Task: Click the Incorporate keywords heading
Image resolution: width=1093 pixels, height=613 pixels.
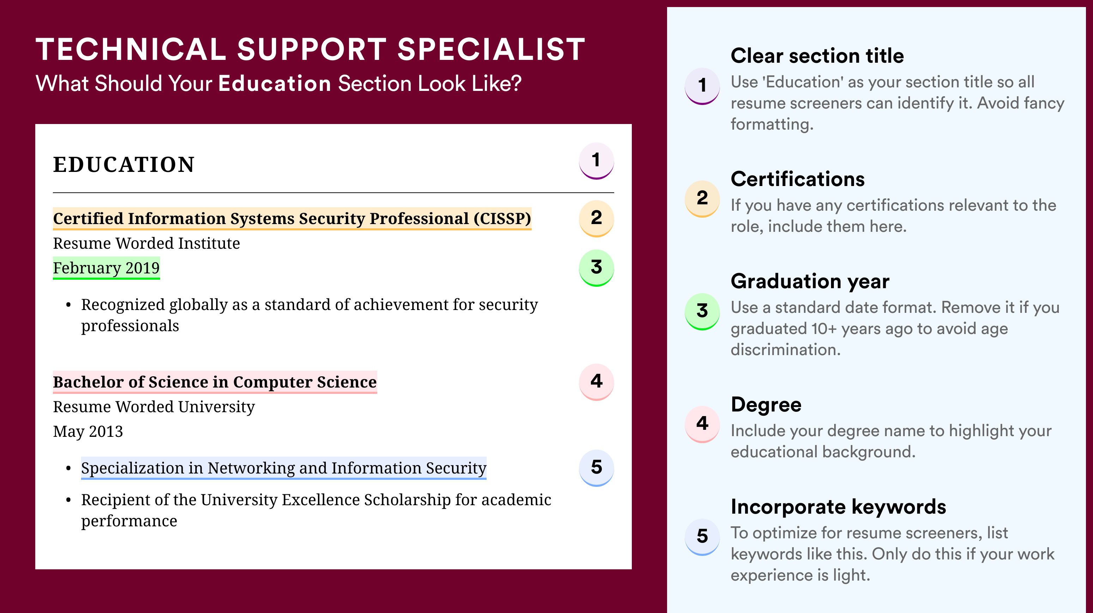Action: click(838, 507)
